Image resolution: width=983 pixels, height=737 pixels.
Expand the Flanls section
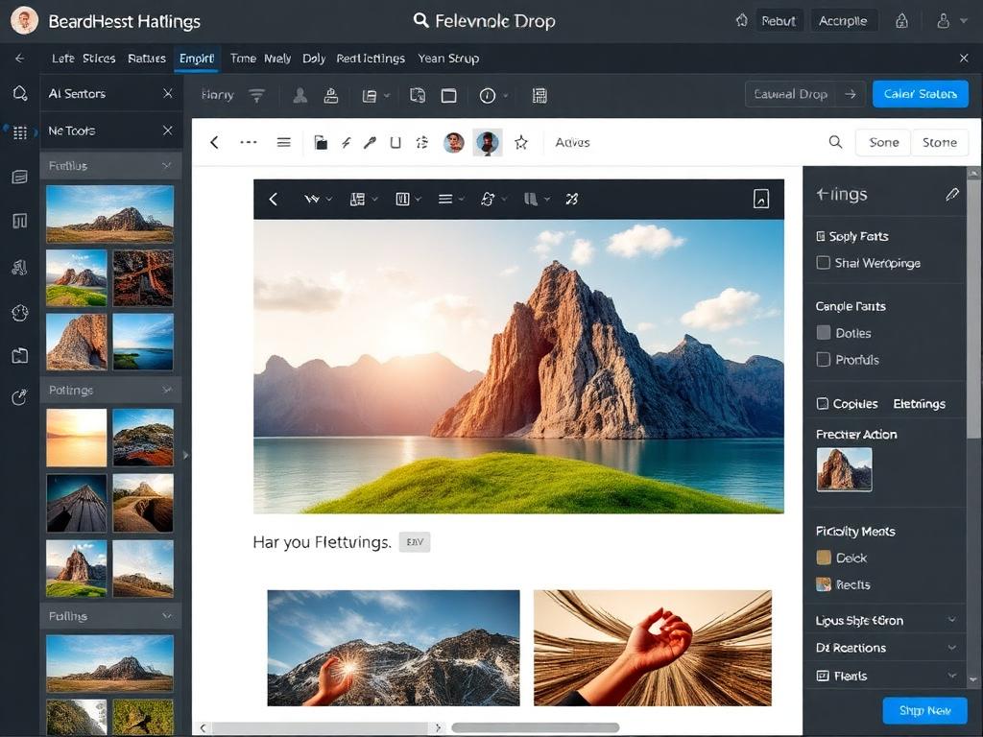coord(951,675)
